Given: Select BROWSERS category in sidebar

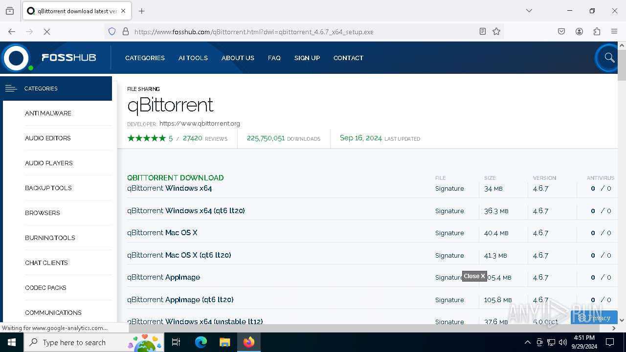Looking at the screenshot, I should point(43,213).
